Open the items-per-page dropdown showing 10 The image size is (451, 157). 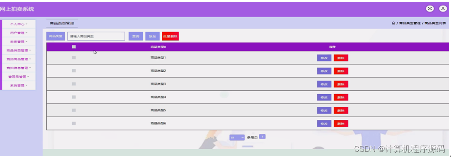(x=237, y=138)
